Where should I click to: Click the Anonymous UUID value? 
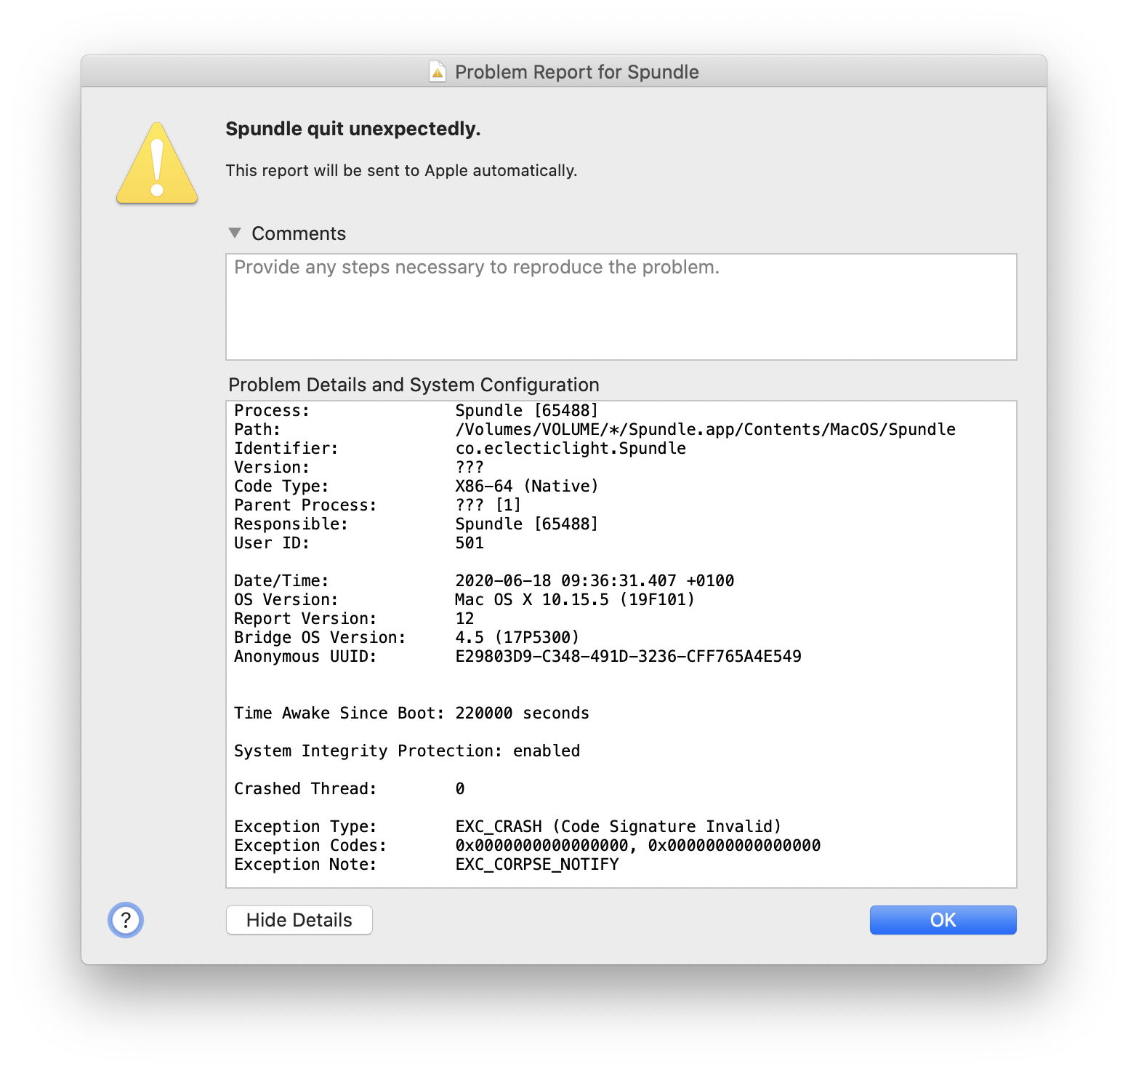[x=628, y=657]
